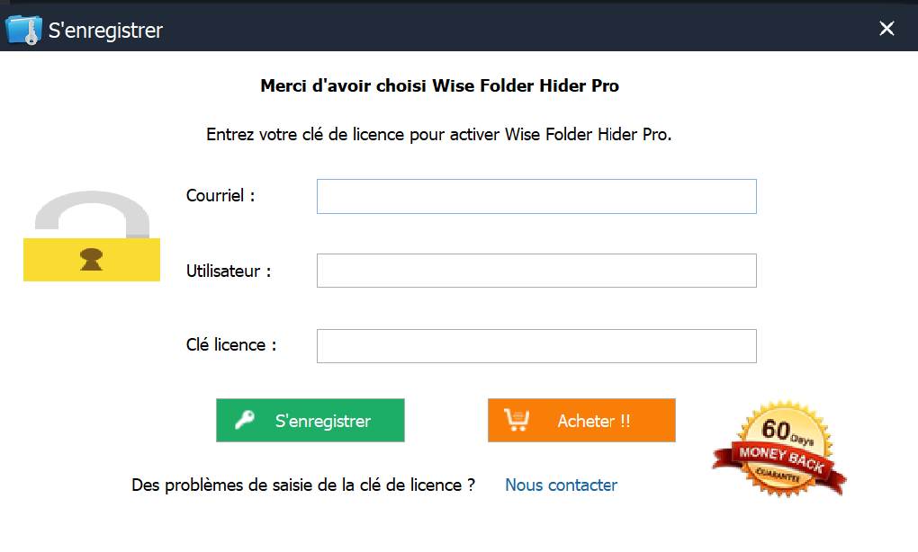Image resolution: width=918 pixels, height=552 pixels.
Task: Click the orange Acheter !! button
Action: click(x=581, y=421)
